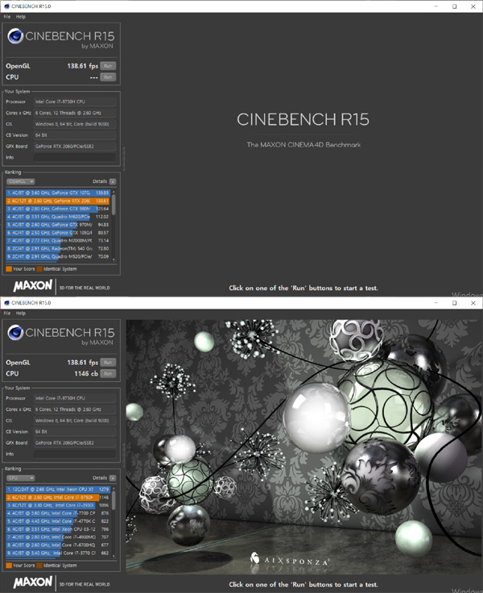Open the File menu in the lower window

tap(7, 313)
